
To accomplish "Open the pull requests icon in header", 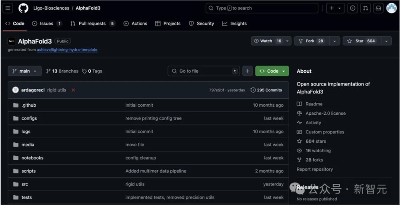I will (365, 8).
